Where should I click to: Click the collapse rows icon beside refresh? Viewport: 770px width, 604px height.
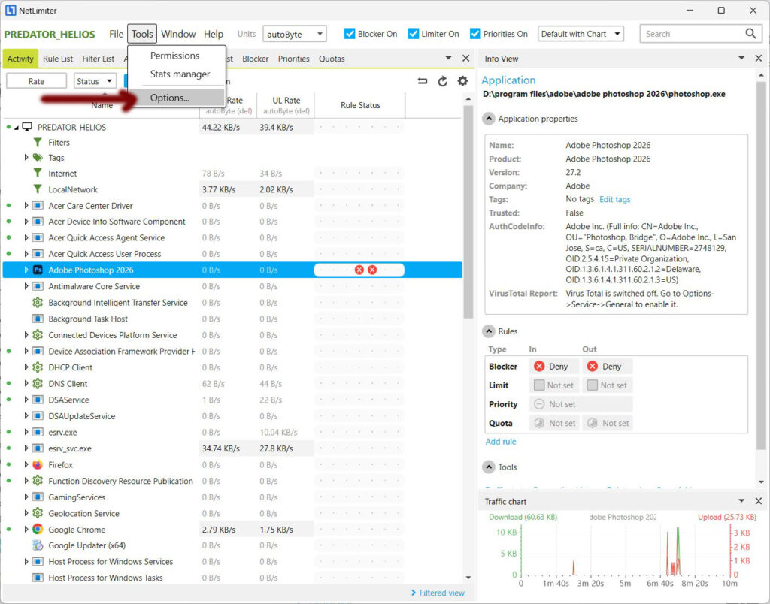coord(423,81)
